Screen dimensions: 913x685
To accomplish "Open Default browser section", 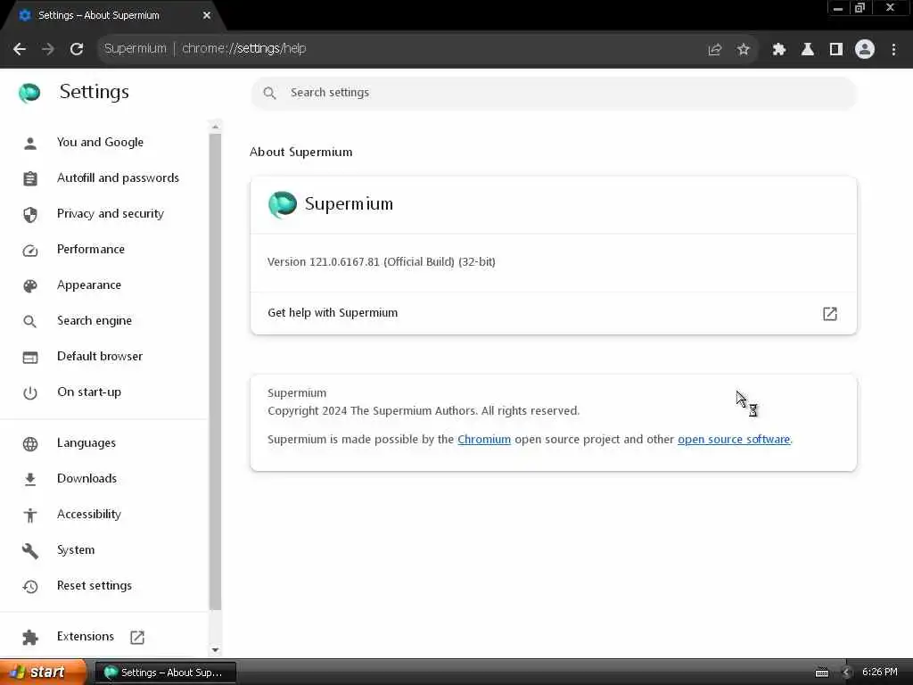I will pyautogui.click(x=100, y=356).
